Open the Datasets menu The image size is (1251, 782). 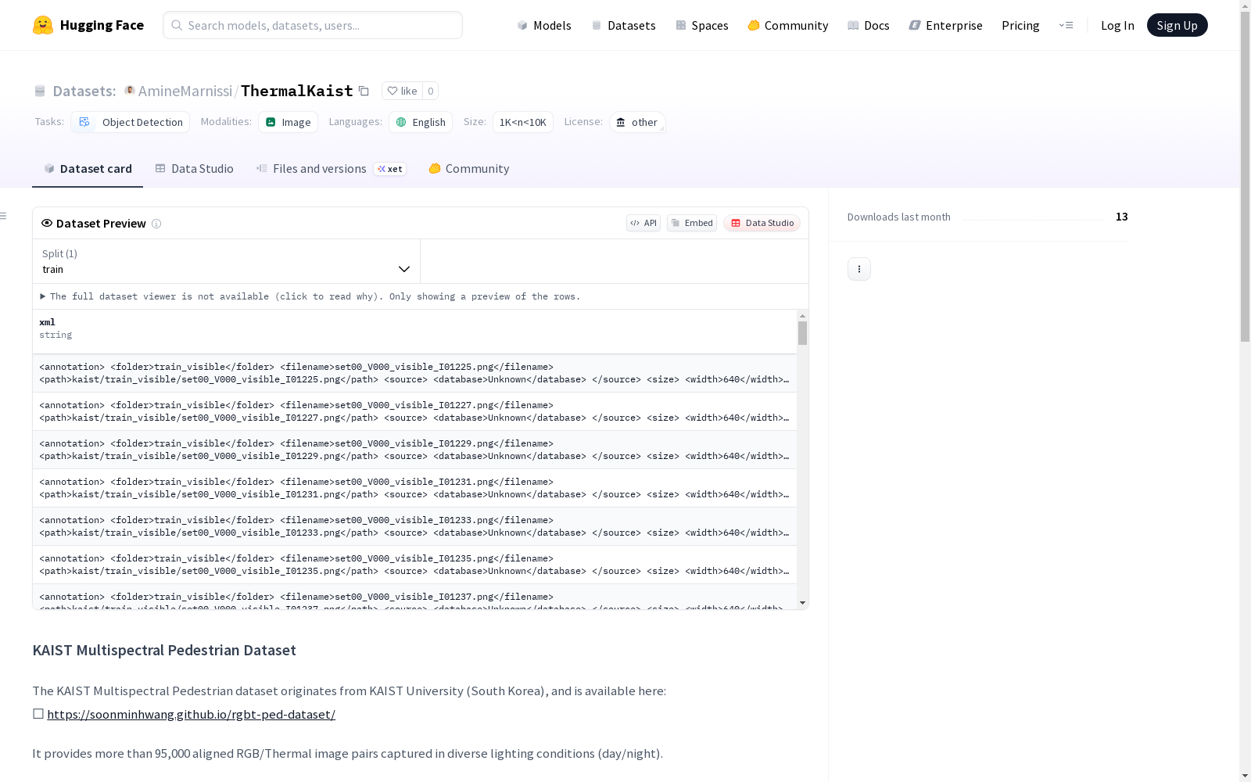tap(623, 25)
